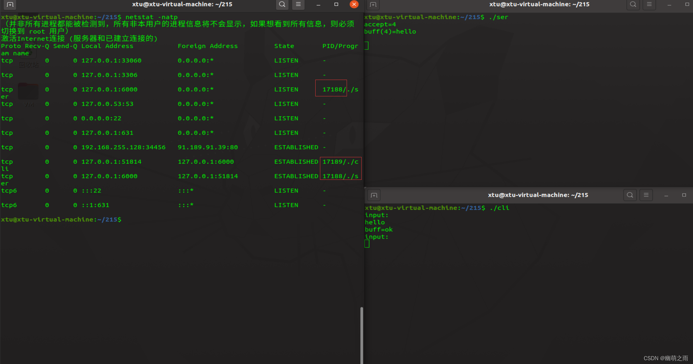Maximize the ./cli terminal window

684,195
